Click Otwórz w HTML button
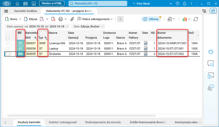Image resolution: width=219 pixels, height=127 pixels. [52, 4]
